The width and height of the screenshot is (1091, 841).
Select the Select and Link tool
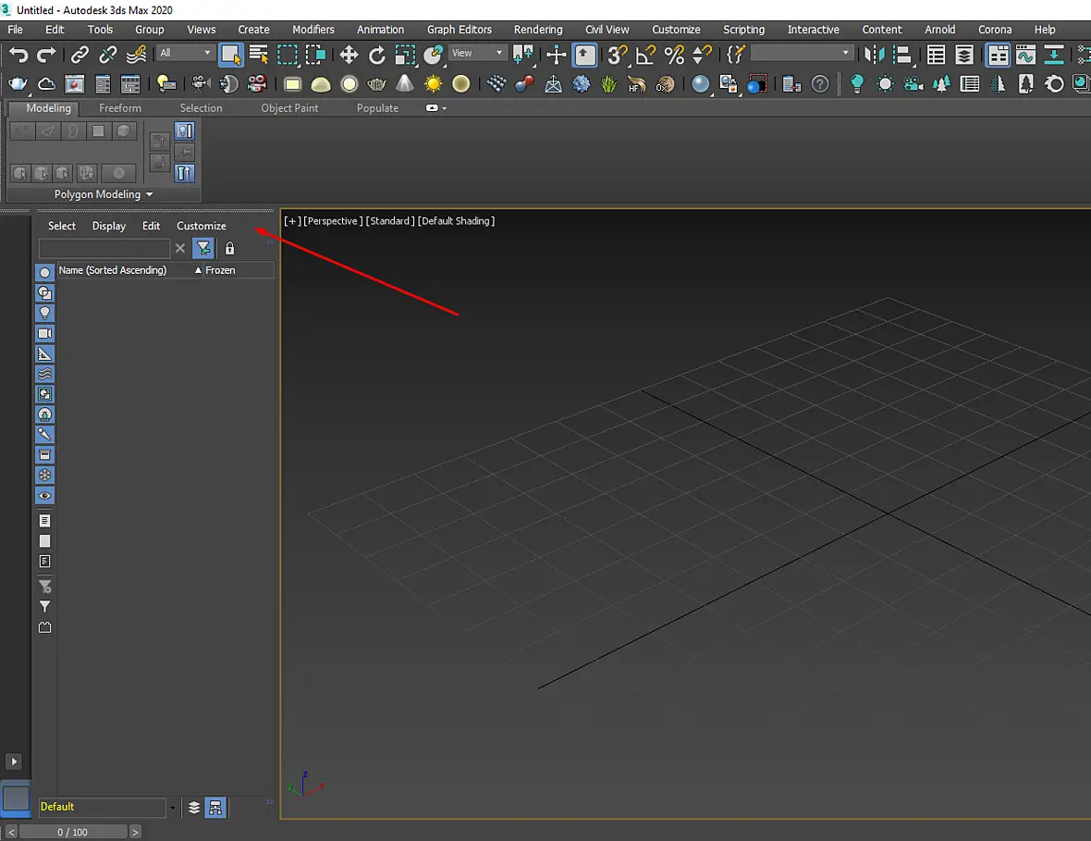[x=80, y=55]
